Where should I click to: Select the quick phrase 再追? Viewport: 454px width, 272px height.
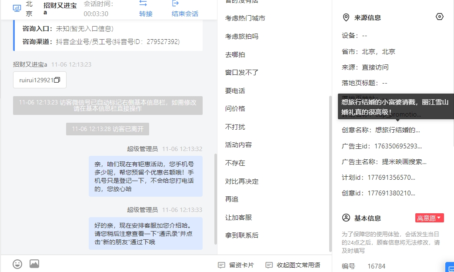click(232, 199)
